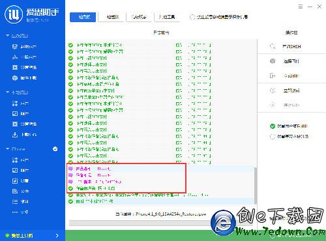Image resolution: width=326 pixels, height=241 pixels.
Task: Click the magnifier query SHSH action
Action: click(x=286, y=46)
